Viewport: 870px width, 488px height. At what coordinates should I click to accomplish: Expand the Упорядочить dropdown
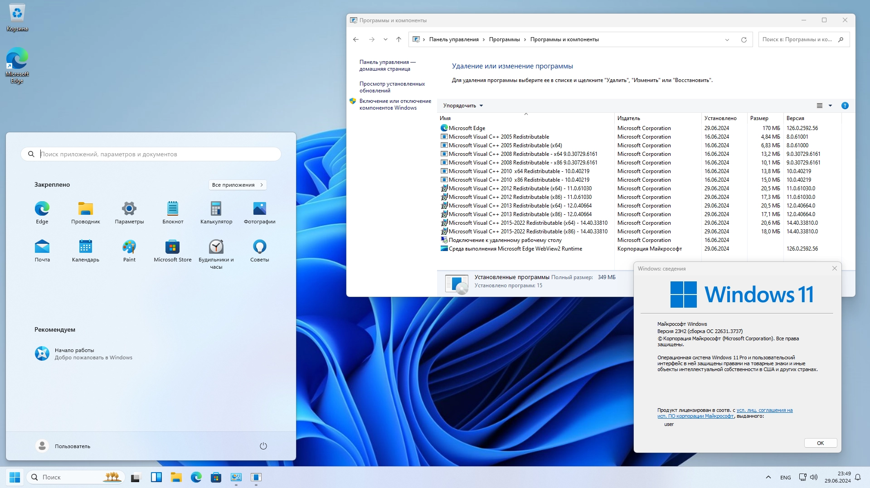click(x=463, y=106)
